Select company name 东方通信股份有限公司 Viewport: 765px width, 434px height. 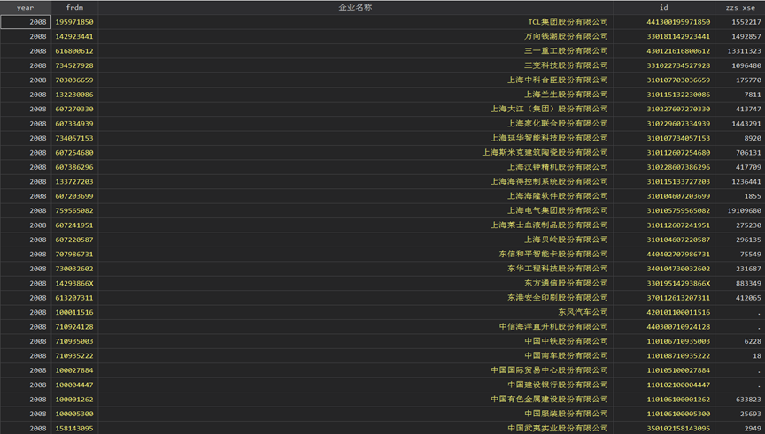click(x=566, y=284)
